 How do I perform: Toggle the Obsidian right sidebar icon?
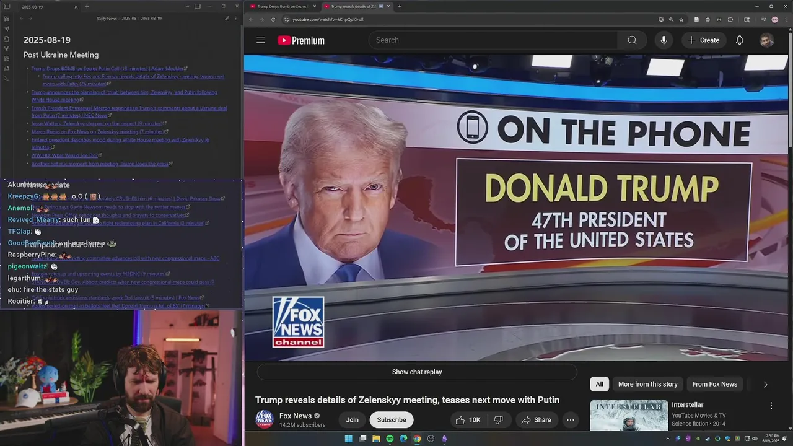(198, 6)
